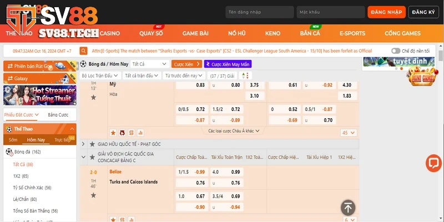The image size is (444, 222).
Task: Toggle Chế độ nền tối dark mode switch
Action: tap(396, 51)
